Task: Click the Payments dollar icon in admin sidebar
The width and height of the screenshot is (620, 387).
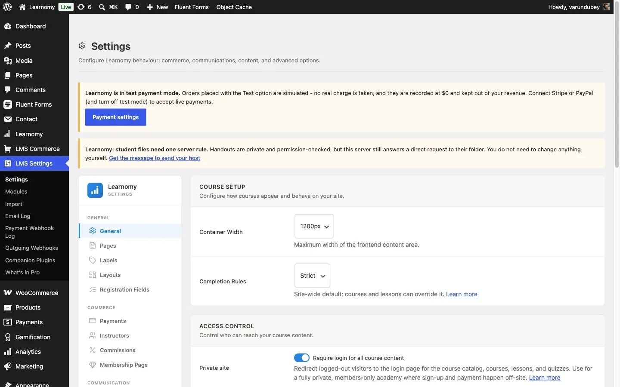Action: pyautogui.click(x=8, y=322)
